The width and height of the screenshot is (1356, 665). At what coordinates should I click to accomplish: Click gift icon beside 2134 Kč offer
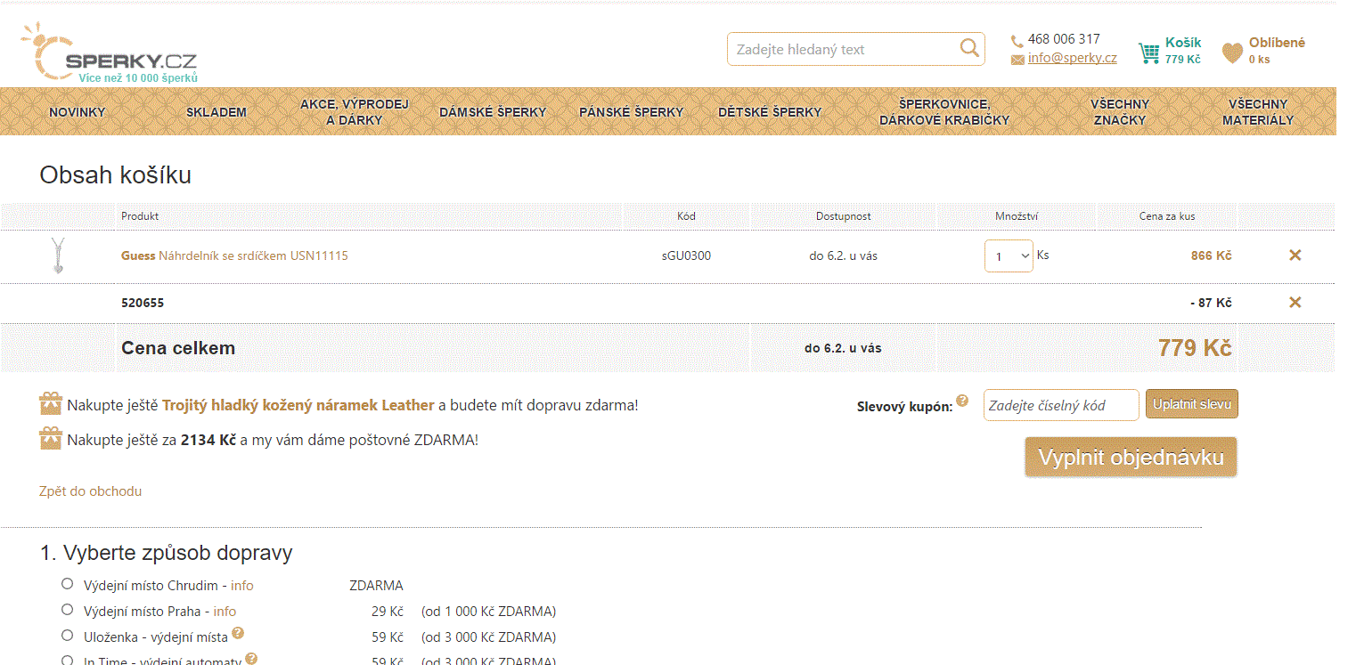pos(51,438)
